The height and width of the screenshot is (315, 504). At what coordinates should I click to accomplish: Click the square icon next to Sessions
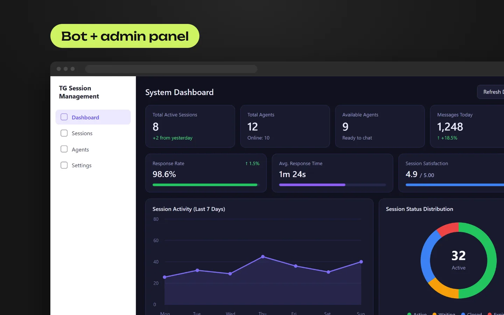point(64,133)
